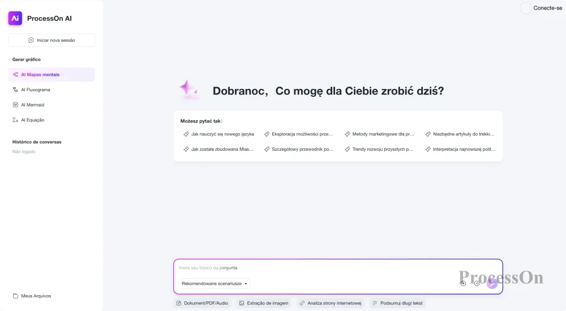566x311 pixels.
Task: Start a session with Iniciar nova sessão
Action: click(52, 40)
